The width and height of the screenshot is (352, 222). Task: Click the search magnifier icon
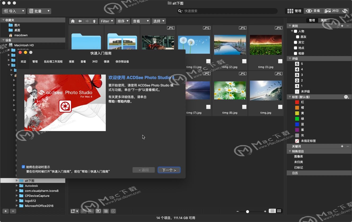coord(180,11)
